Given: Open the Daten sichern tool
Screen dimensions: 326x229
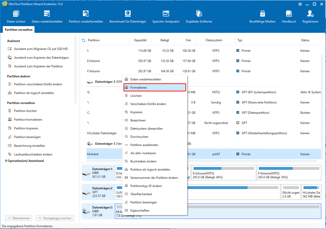Looking at the screenshot, I should click(16, 17).
